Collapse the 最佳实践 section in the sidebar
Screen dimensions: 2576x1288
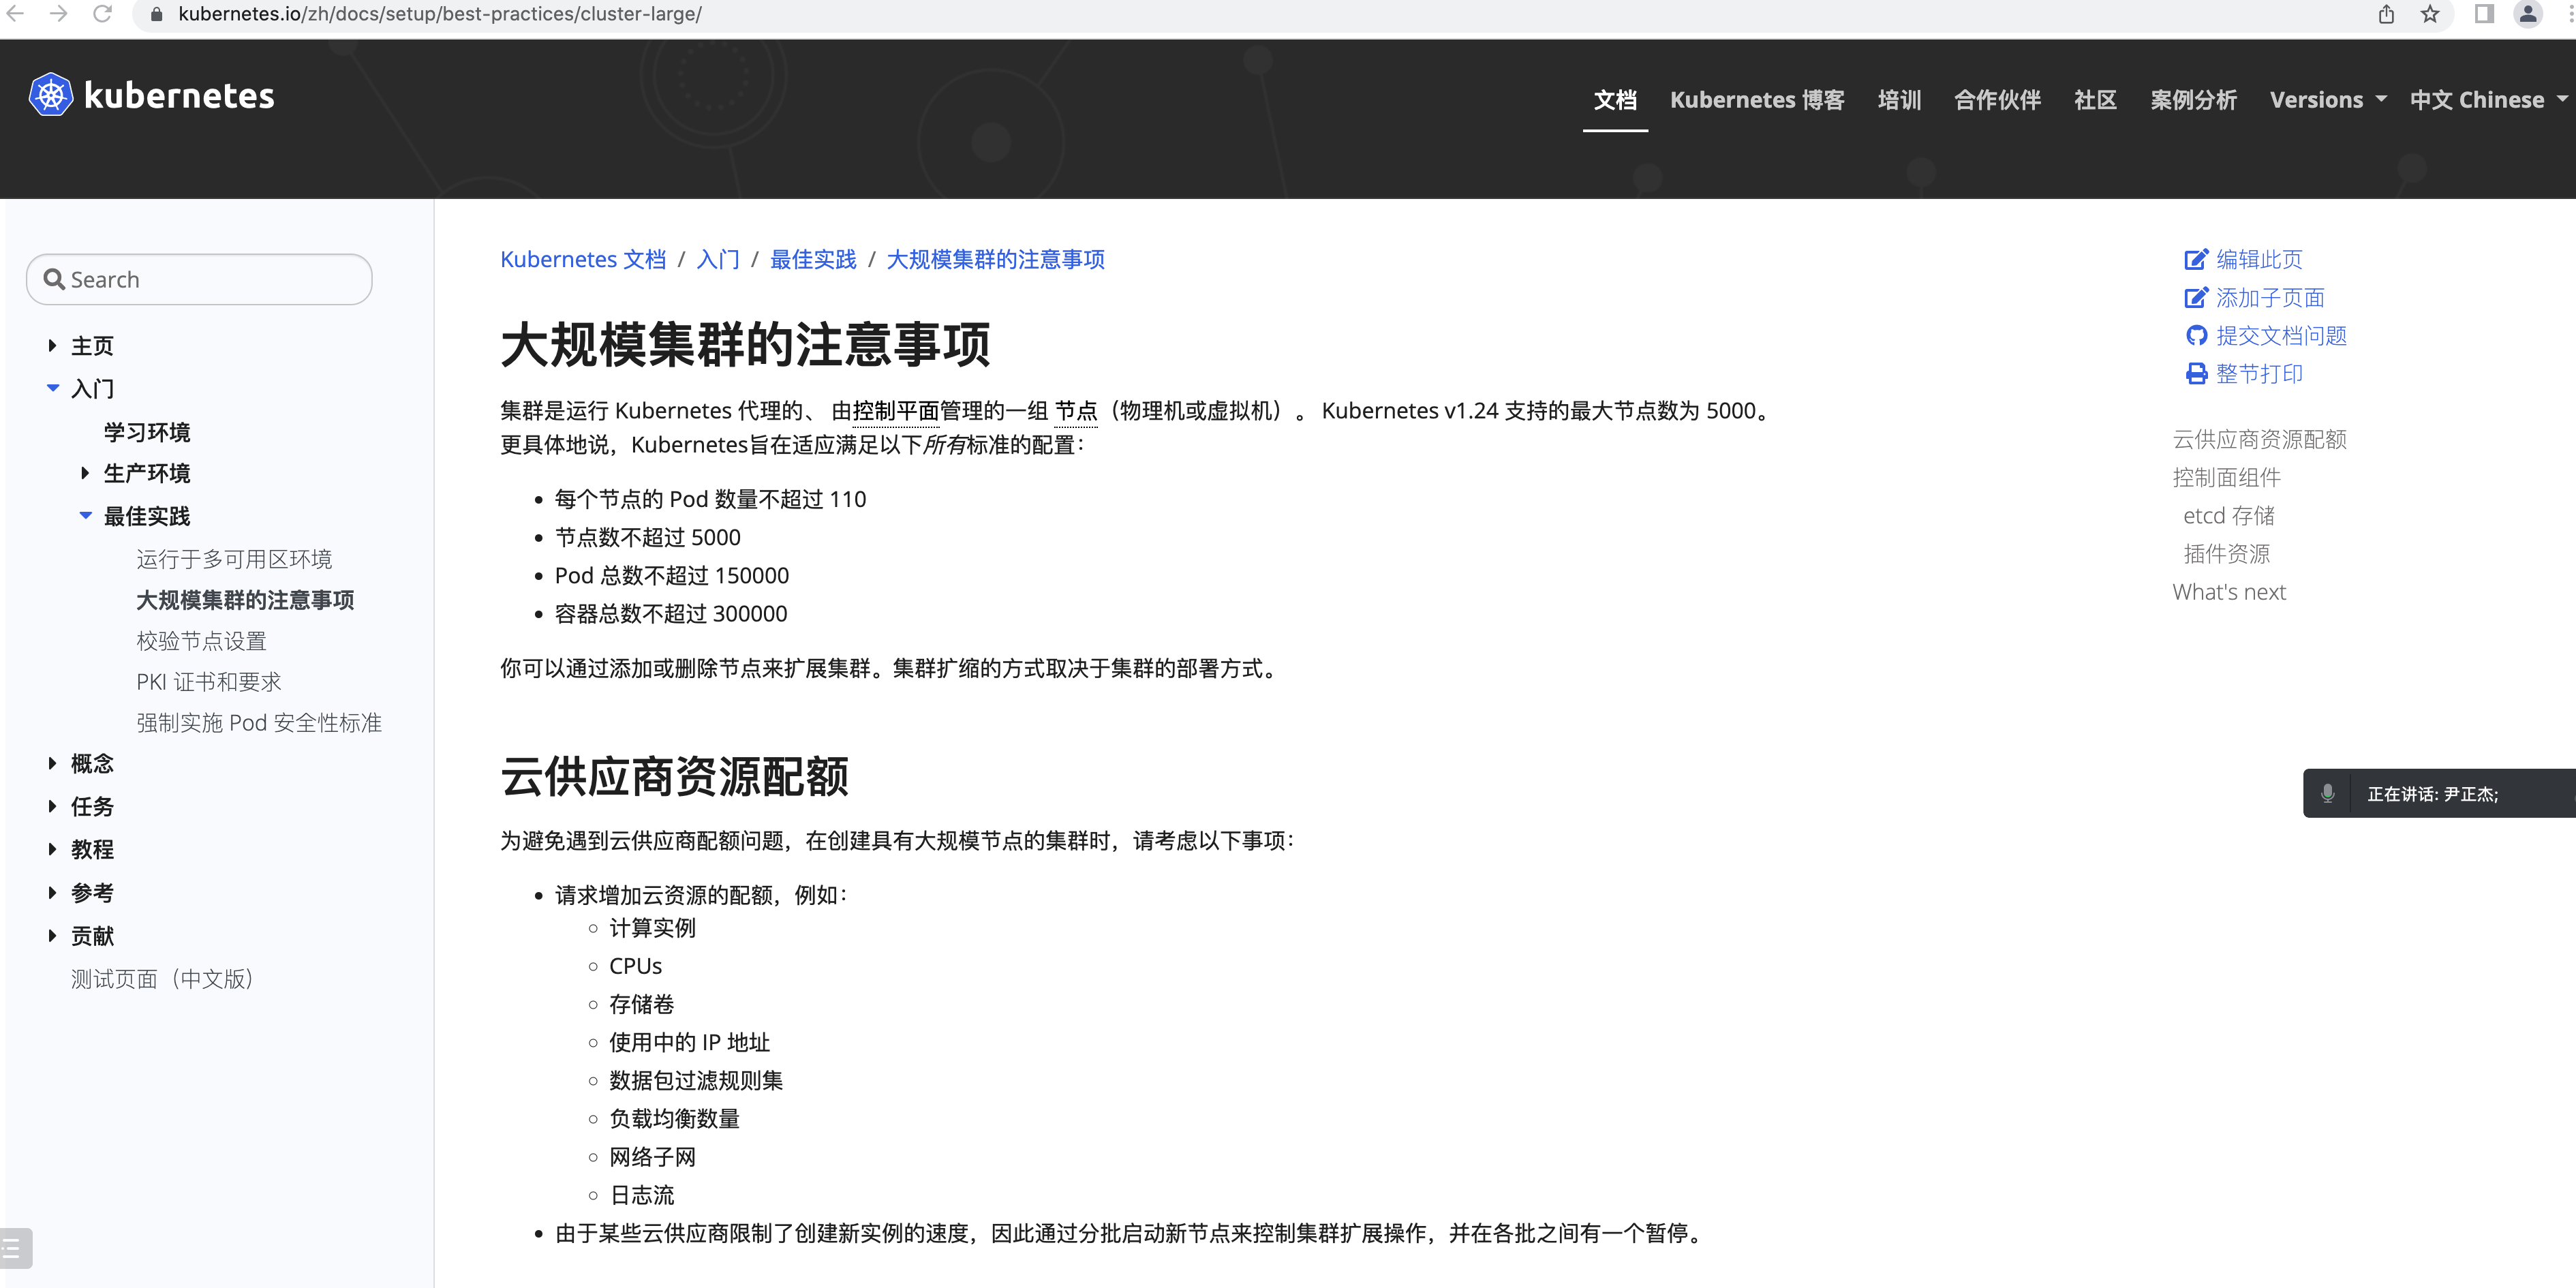(x=85, y=516)
